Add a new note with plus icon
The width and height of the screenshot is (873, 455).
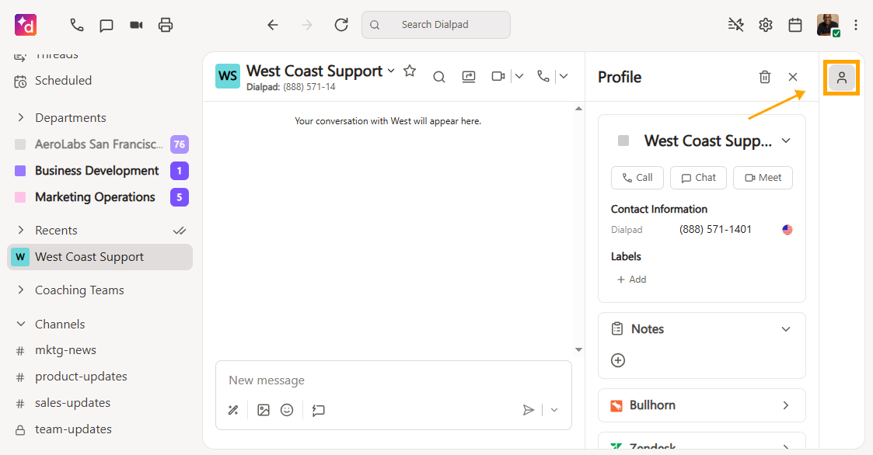pyautogui.click(x=618, y=360)
